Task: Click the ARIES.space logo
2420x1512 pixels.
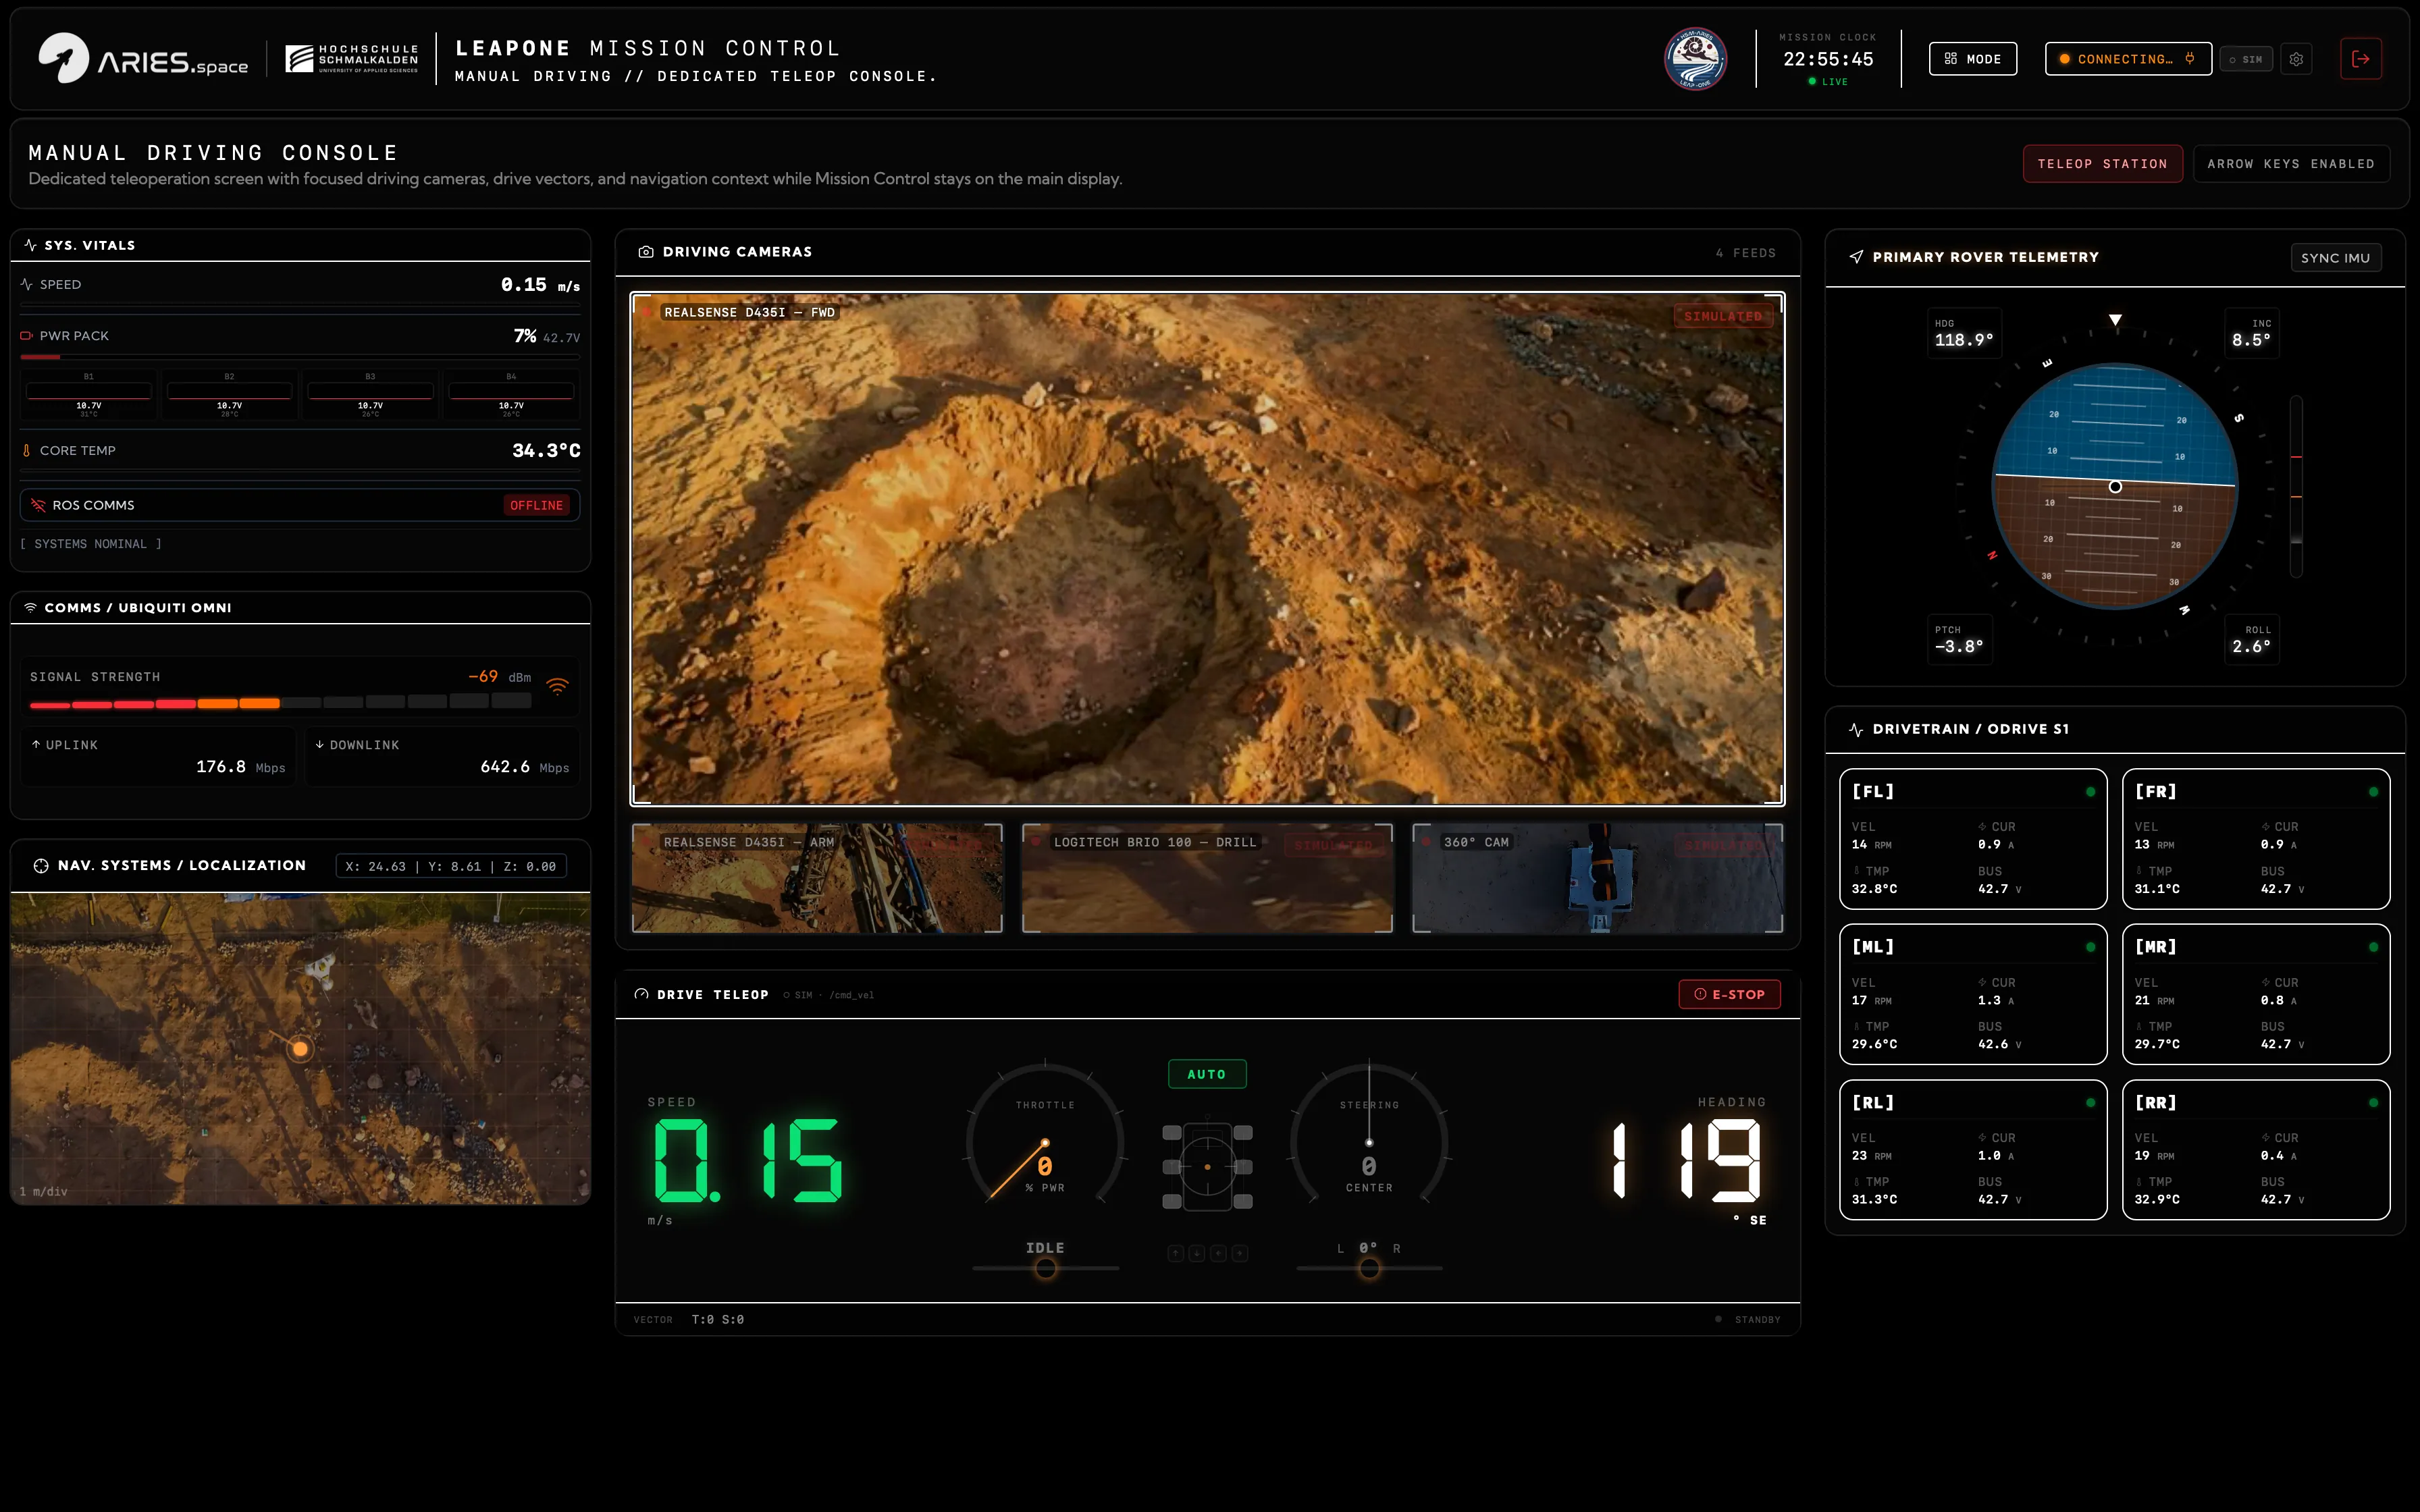Action: pyautogui.click(x=143, y=59)
